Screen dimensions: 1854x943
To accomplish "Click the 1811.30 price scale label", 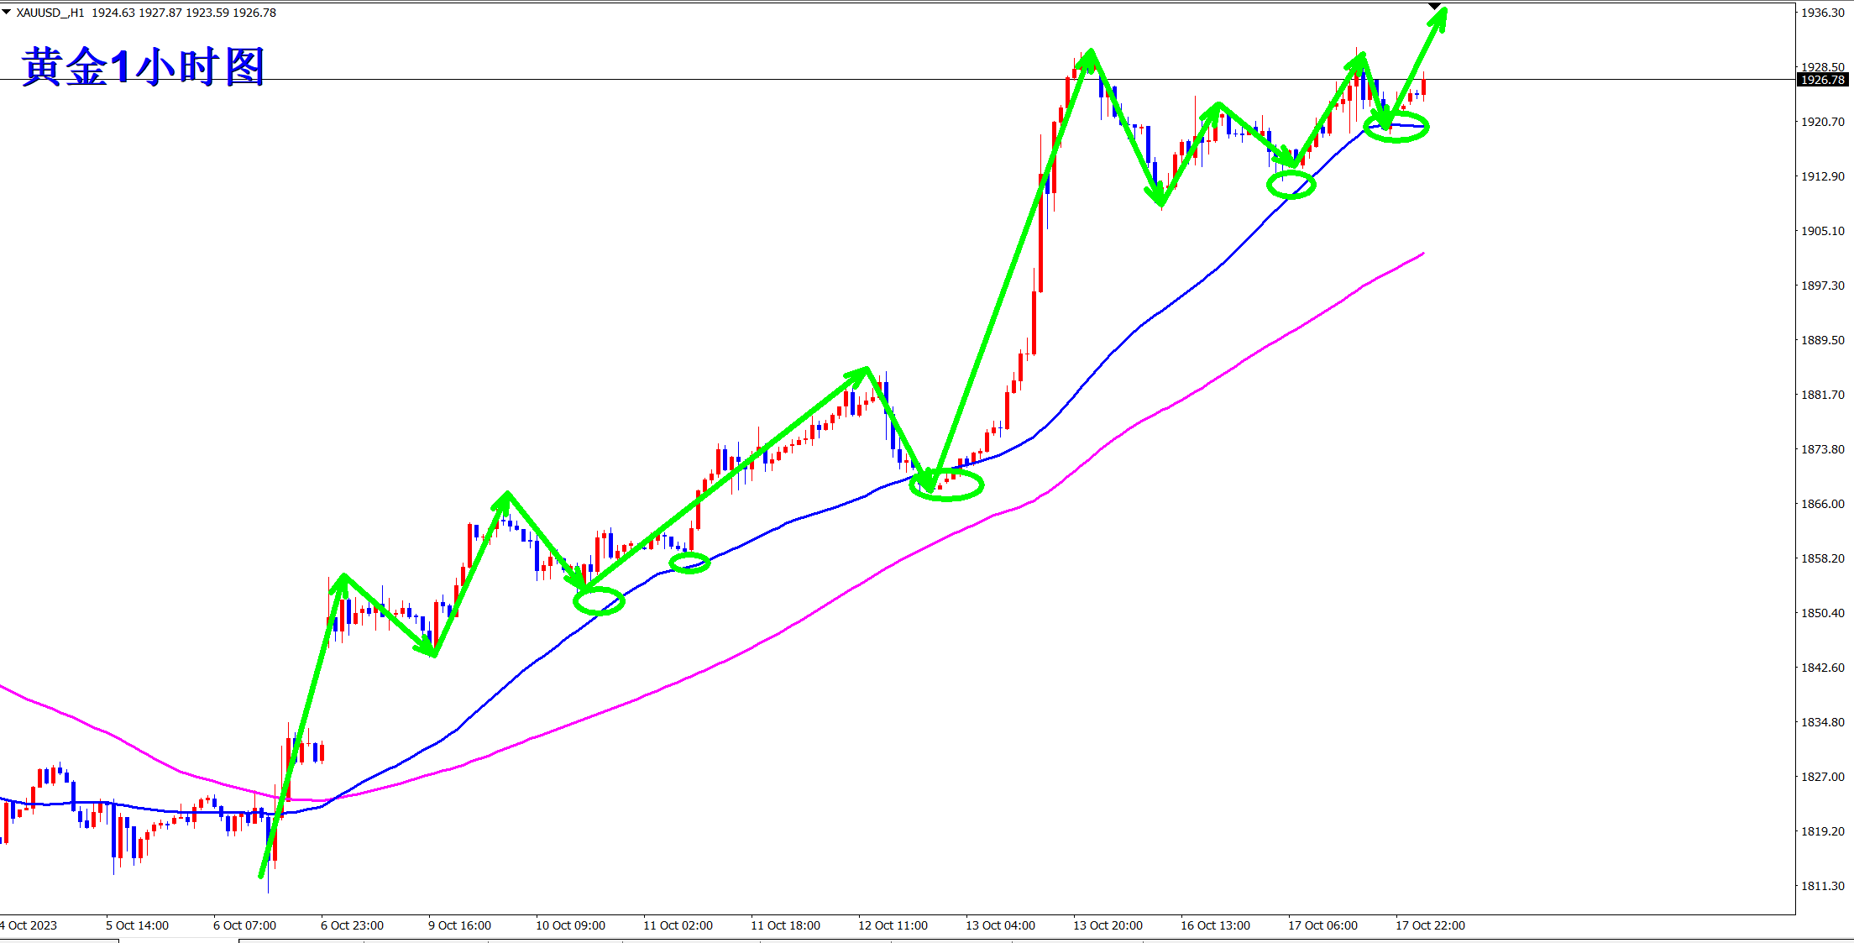I will (x=1822, y=886).
